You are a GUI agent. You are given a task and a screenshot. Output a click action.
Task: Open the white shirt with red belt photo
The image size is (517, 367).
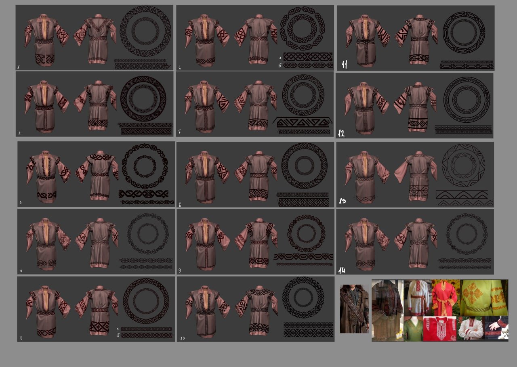[418, 298]
